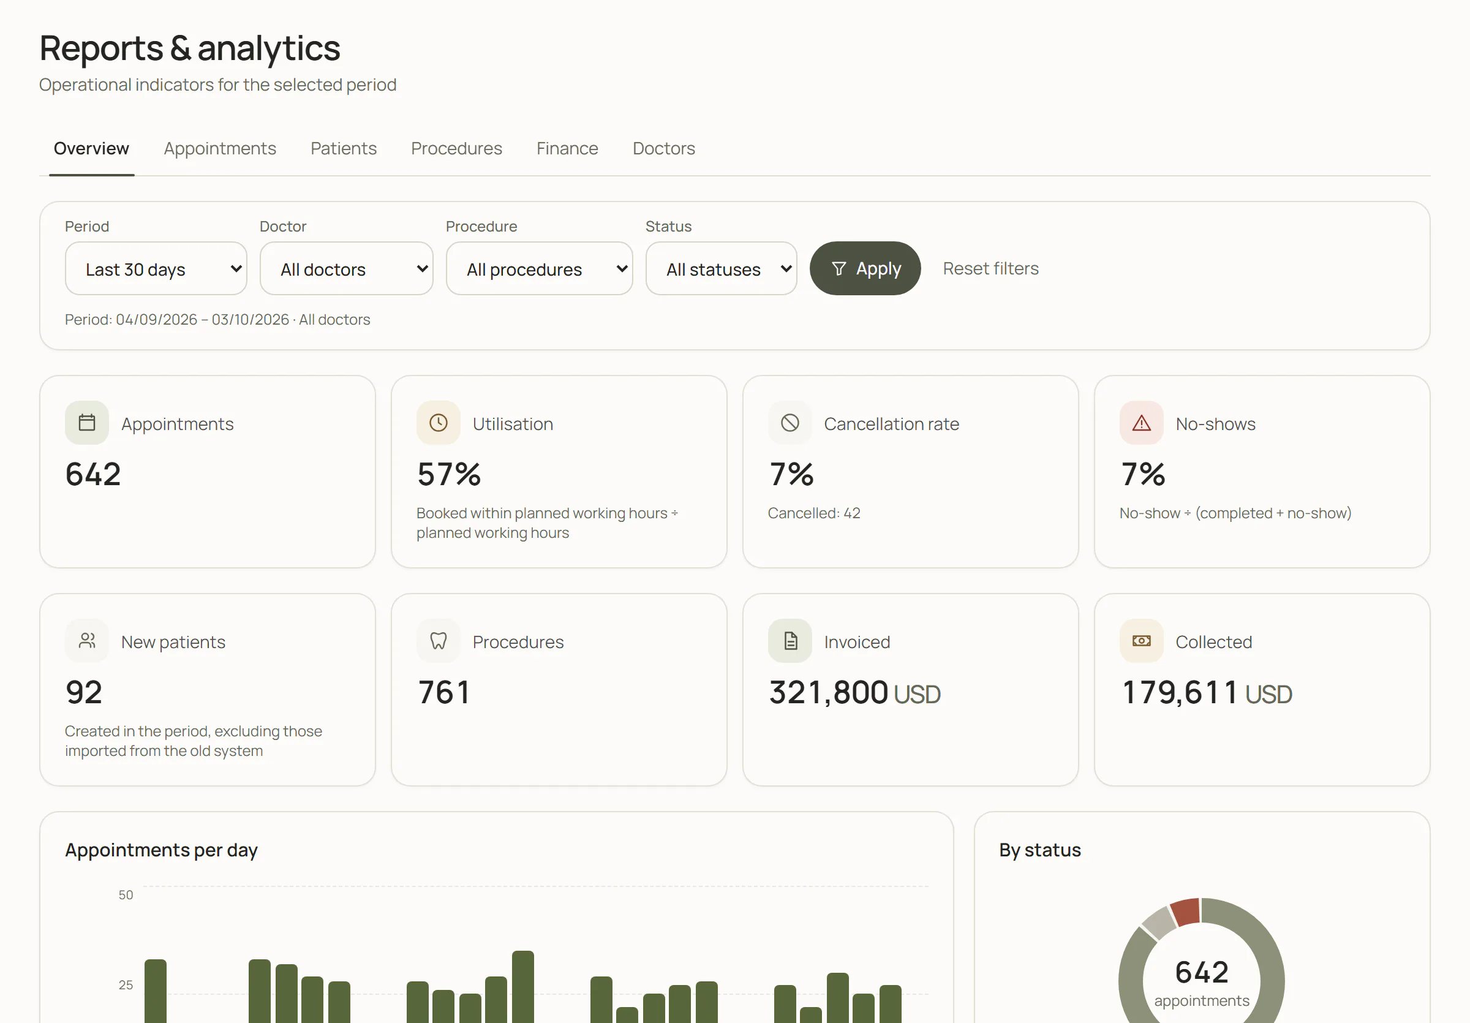1470x1023 pixels.
Task: Switch to the Finance tab
Action: 567,148
